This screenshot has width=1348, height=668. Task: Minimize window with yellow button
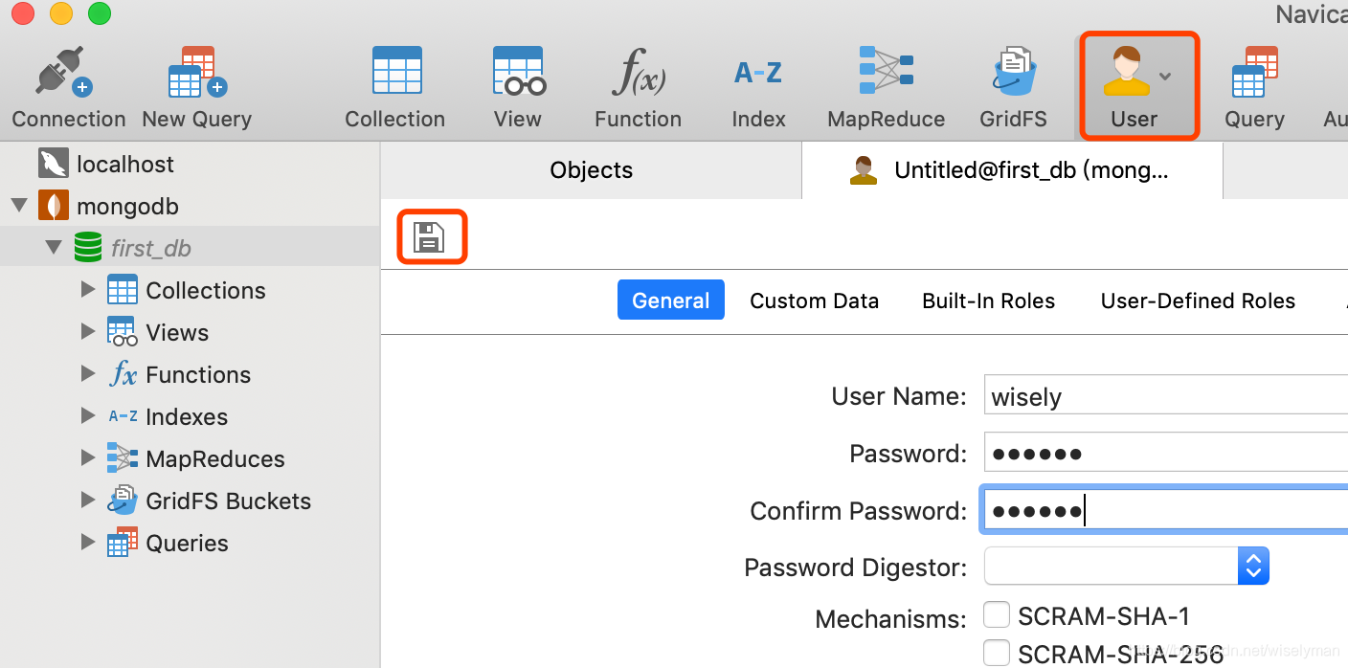61,13
